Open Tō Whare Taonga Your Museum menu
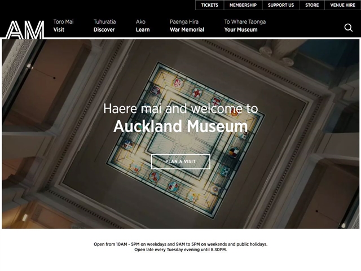The width and height of the screenshot is (361, 271). 245,25
